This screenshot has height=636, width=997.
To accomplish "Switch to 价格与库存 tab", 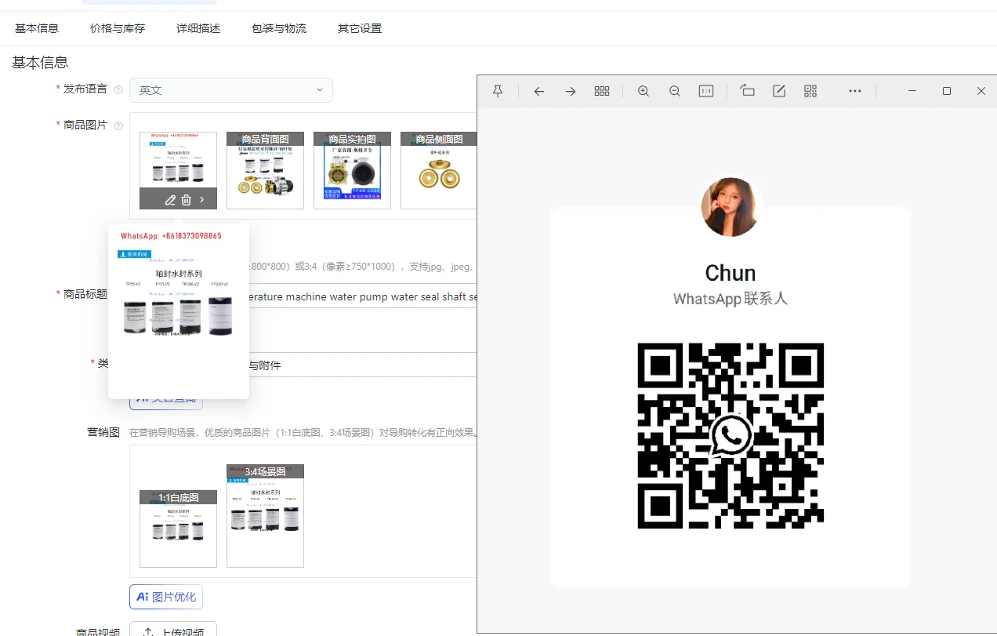I will [118, 28].
